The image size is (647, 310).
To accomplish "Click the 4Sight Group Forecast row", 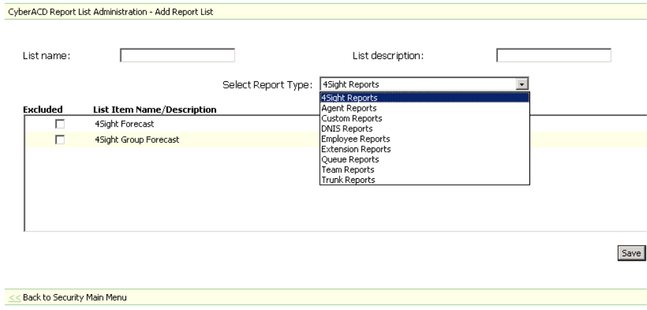I will pyautogui.click(x=137, y=140).
